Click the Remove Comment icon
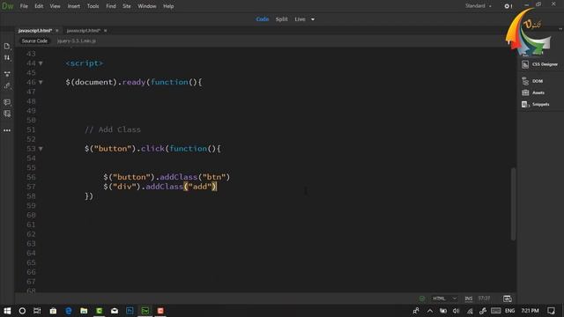564x317 pixels. [x=7, y=114]
